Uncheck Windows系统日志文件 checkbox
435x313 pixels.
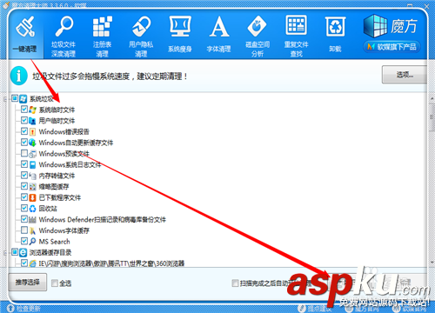tap(24, 164)
